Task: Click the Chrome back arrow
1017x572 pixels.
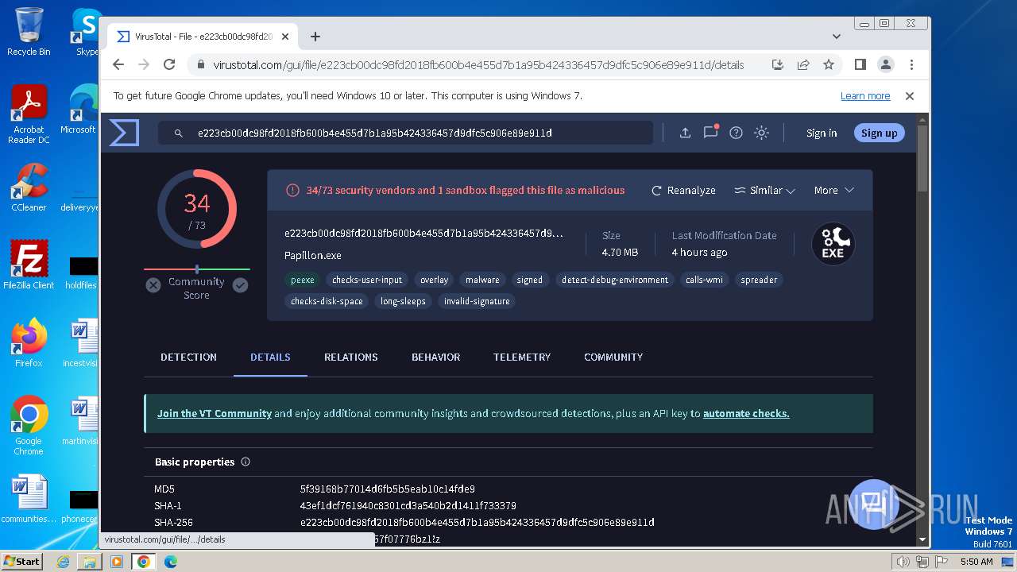Action: [118, 64]
